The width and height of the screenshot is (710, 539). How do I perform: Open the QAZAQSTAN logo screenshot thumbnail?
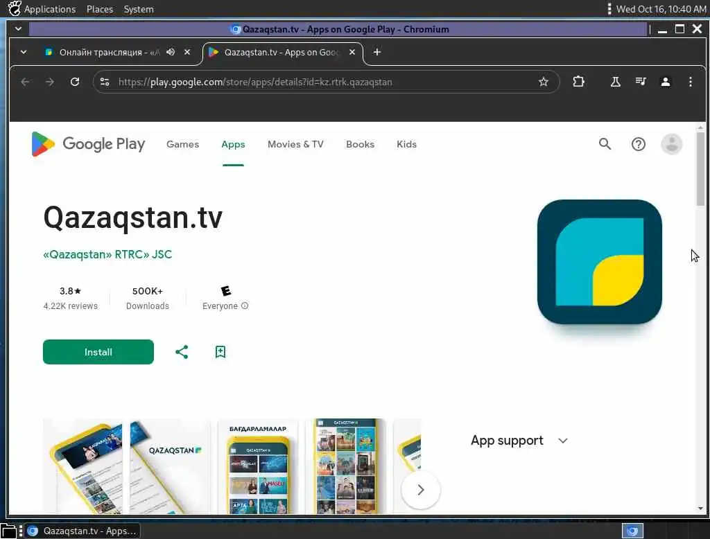(171, 466)
